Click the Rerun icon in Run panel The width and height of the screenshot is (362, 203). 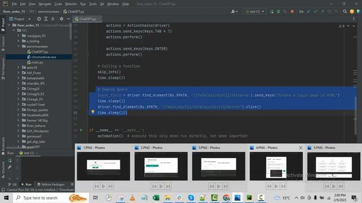point(10,160)
